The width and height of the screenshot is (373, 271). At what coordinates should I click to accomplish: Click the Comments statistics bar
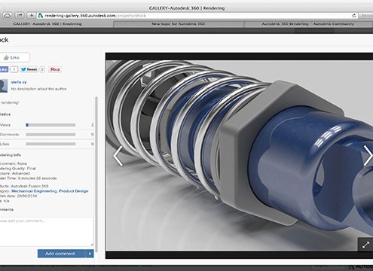[50, 135]
